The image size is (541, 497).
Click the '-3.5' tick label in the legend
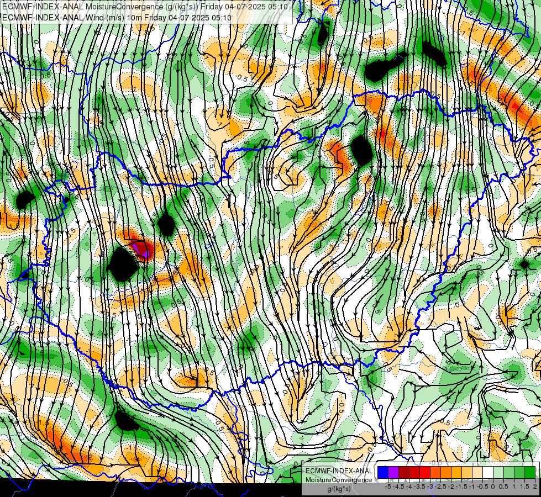coord(420,487)
